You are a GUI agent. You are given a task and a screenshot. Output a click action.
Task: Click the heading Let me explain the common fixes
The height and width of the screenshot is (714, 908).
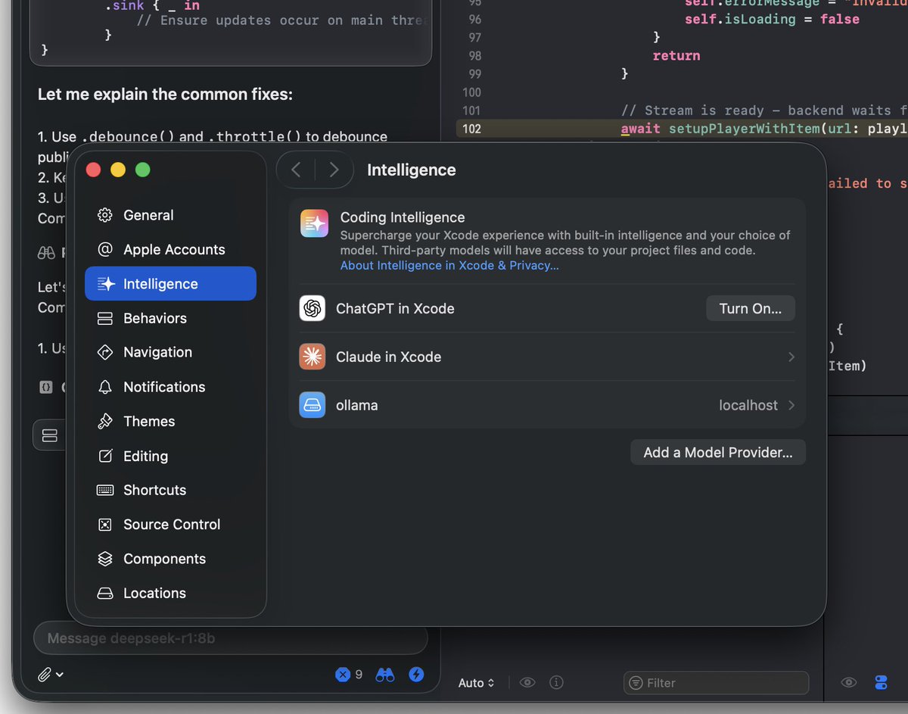(x=165, y=95)
